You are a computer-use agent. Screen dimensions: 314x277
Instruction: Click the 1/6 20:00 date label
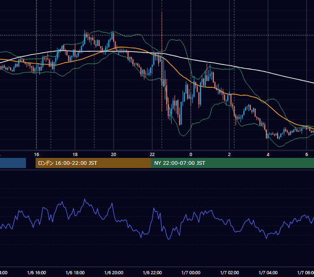tap(114, 272)
